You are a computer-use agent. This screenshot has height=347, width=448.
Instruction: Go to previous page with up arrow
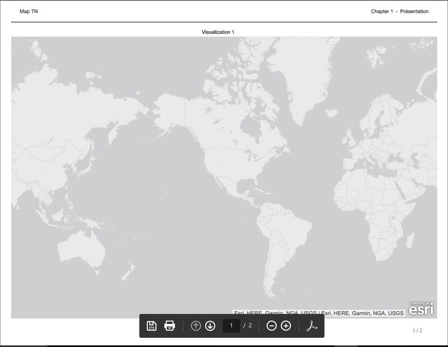[196, 326]
